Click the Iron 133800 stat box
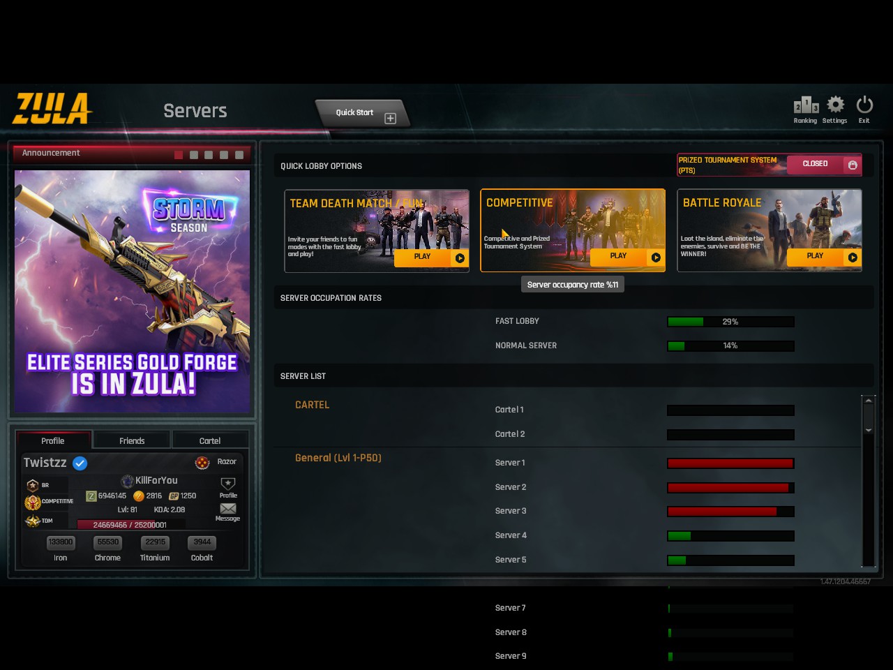Screen dimensions: 893x670 [x=61, y=542]
